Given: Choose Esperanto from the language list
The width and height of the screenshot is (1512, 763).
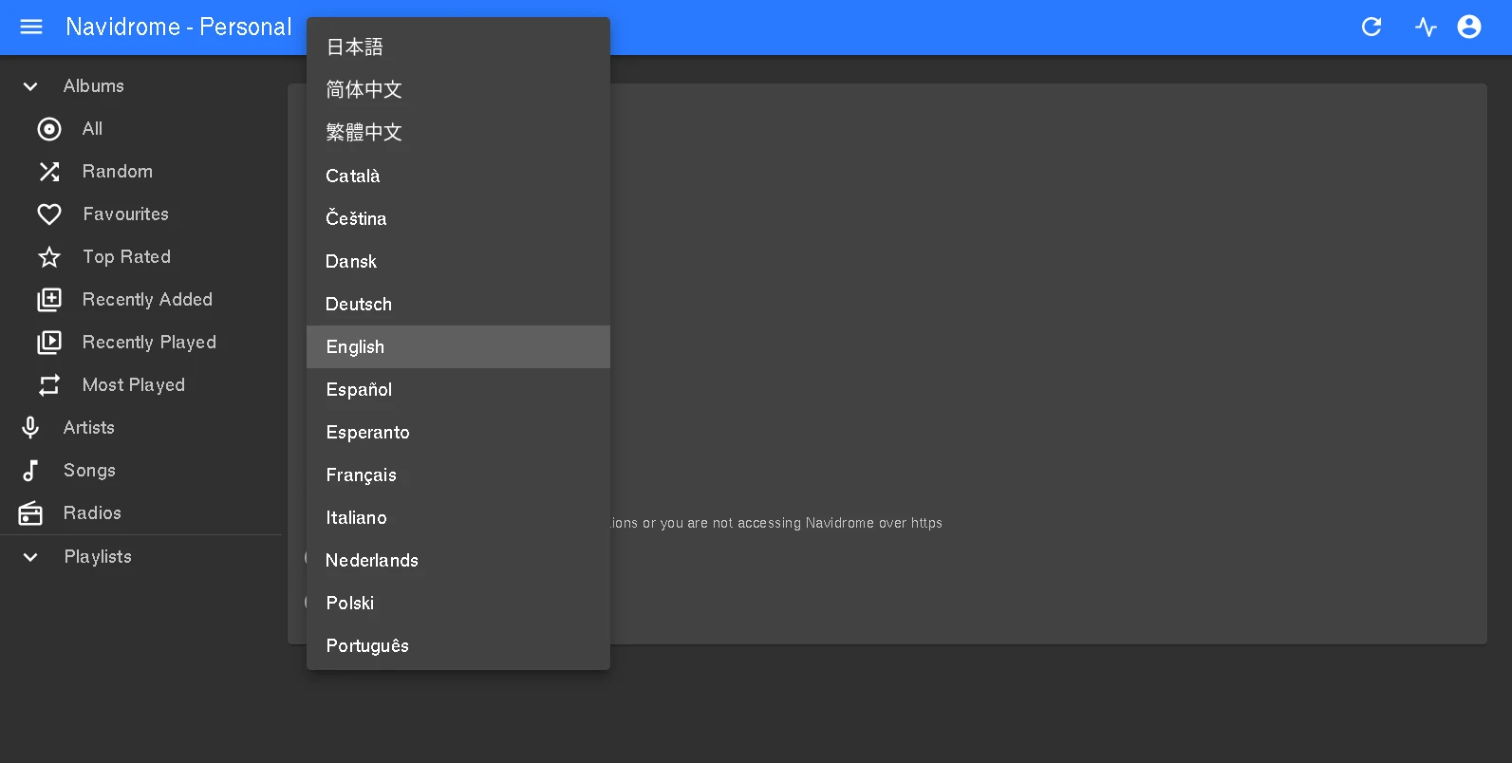Looking at the screenshot, I should (458, 432).
